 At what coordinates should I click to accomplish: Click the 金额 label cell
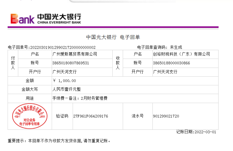pos(30,81)
